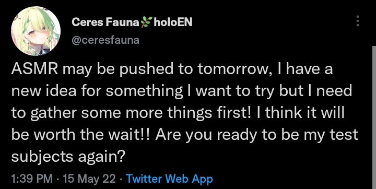Click the holoEN text in the display name

pos(173,22)
